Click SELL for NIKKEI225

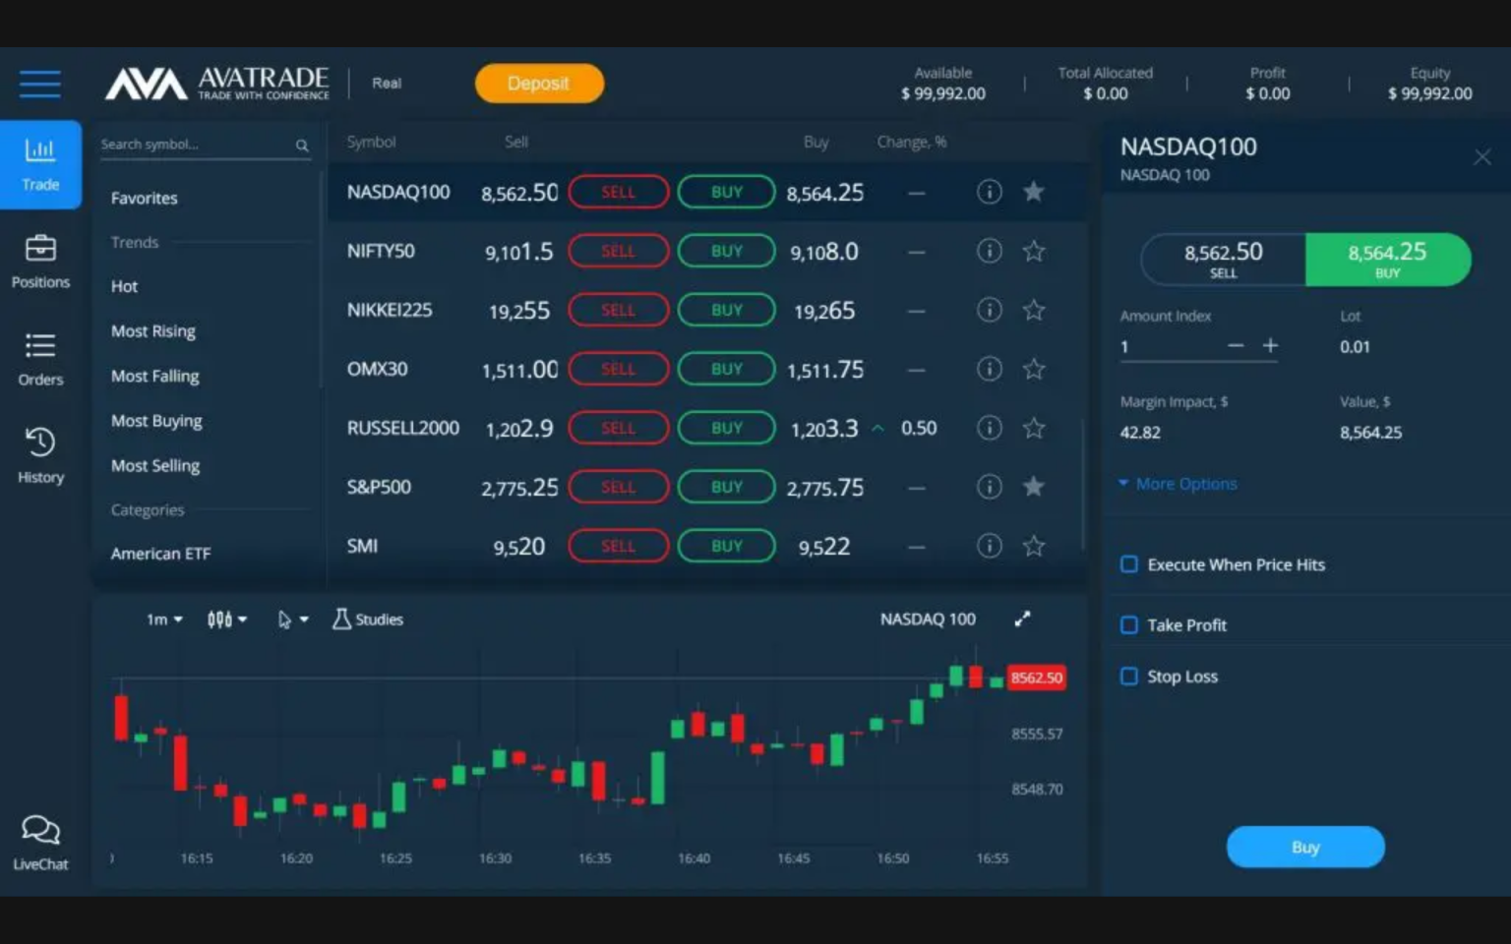[619, 310]
